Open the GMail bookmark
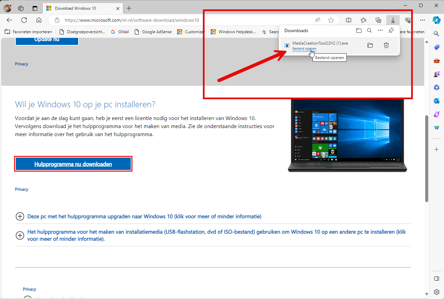The image size is (444, 299). (120, 32)
